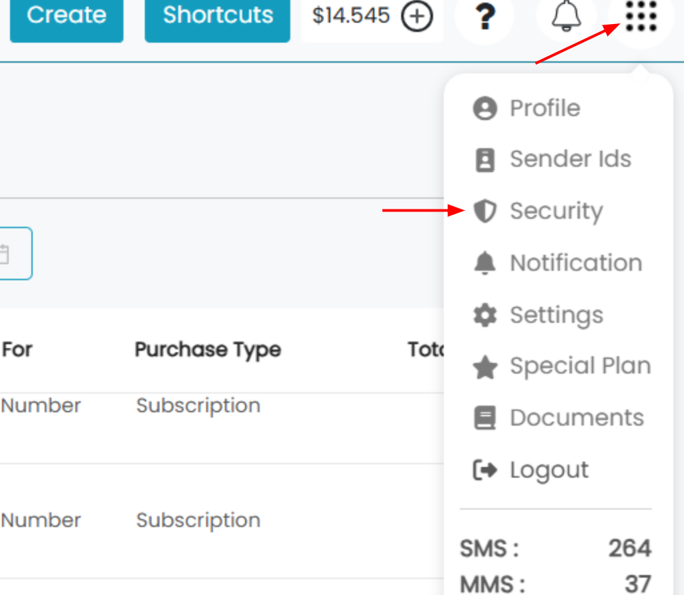Select Notification from the dropdown menu

click(x=558, y=263)
